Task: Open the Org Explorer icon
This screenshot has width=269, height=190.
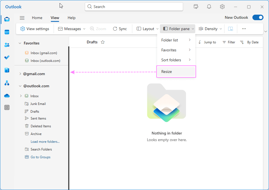Action: 7,83
